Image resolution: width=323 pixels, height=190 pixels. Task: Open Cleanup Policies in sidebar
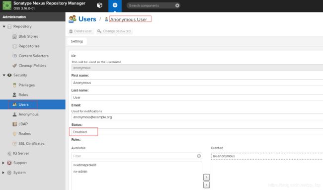point(33,66)
